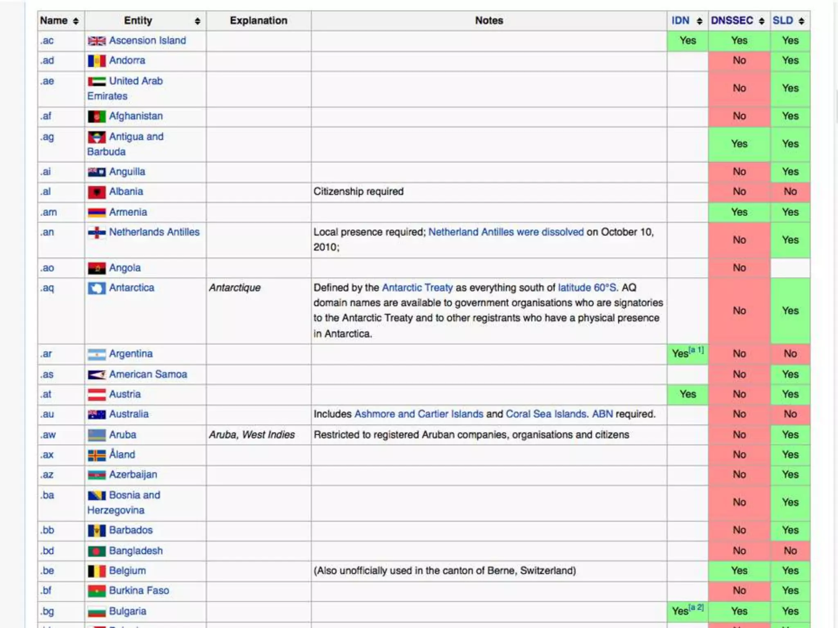Image resolution: width=838 pixels, height=628 pixels.
Task: Sort by DNSSEC column arrows
Action: point(761,21)
